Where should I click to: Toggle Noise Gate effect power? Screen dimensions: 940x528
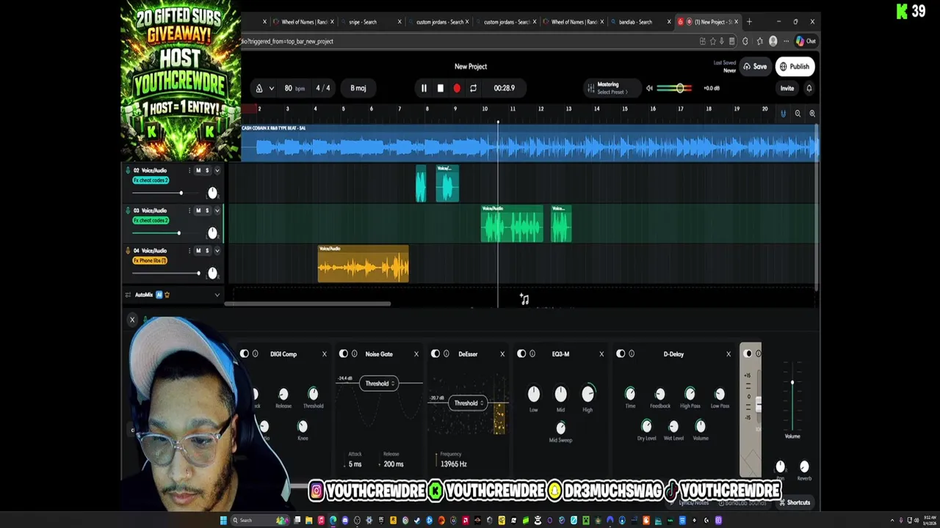pos(343,354)
